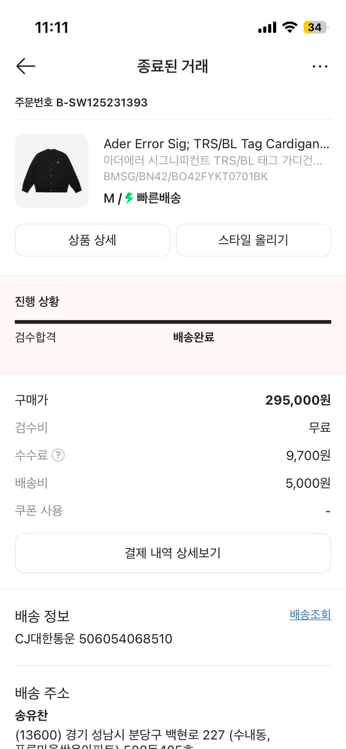The height and width of the screenshot is (749, 346).
Task: Tap the question mark icon next to 수수료
Action: click(x=58, y=455)
